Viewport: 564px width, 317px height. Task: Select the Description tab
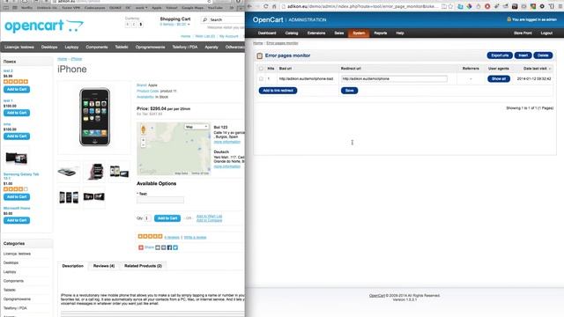coord(72,266)
